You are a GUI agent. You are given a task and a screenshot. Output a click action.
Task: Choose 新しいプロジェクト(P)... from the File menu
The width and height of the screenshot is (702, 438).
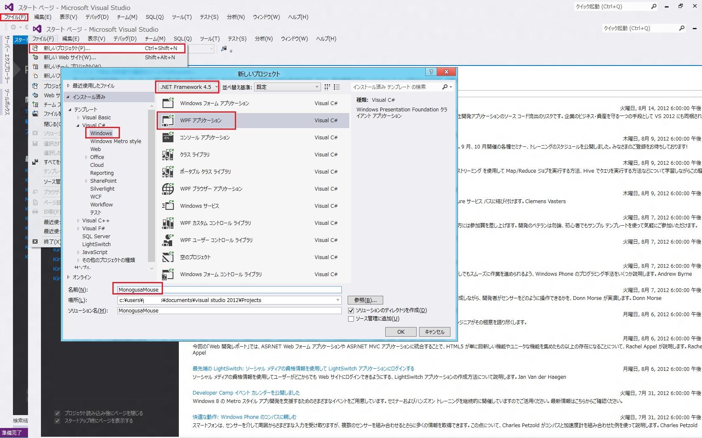coord(107,48)
